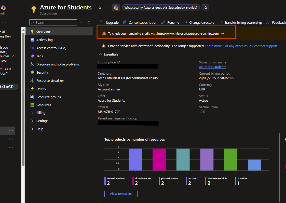This screenshot has height=203, width=286.
Task: Select Diagnose and solve problems
Action: [58, 64]
